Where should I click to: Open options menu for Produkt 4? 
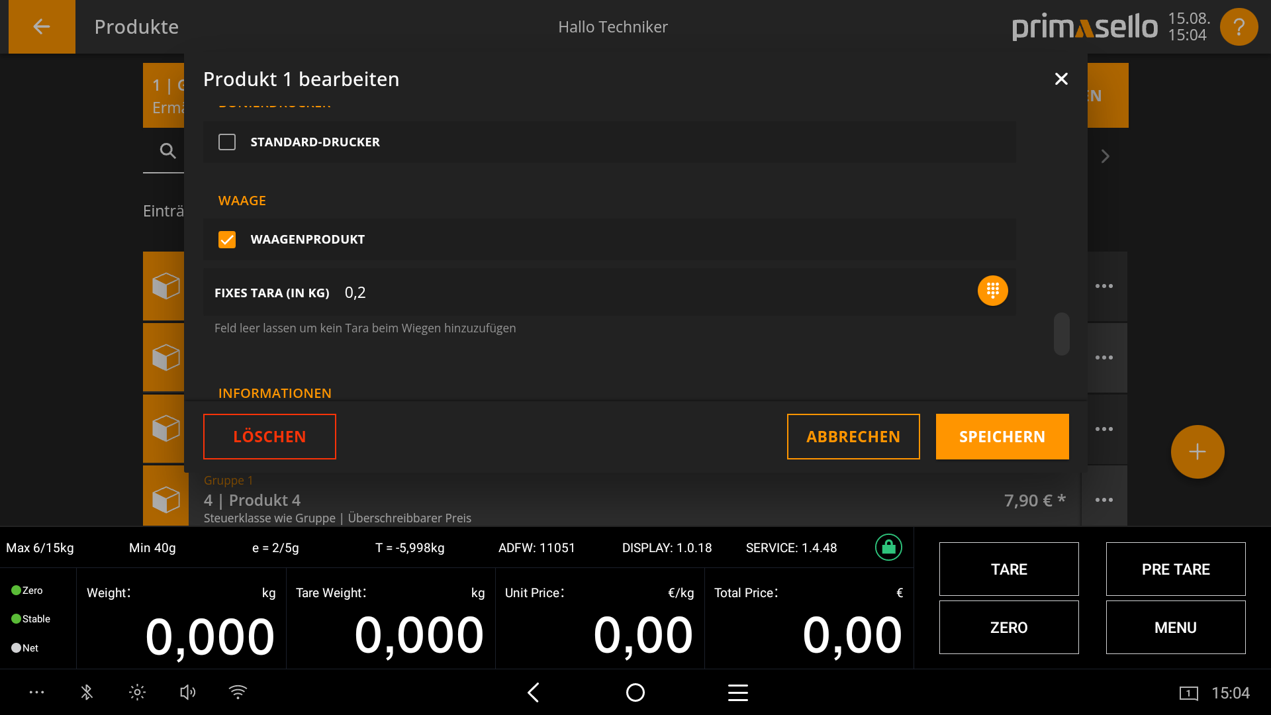click(x=1104, y=500)
